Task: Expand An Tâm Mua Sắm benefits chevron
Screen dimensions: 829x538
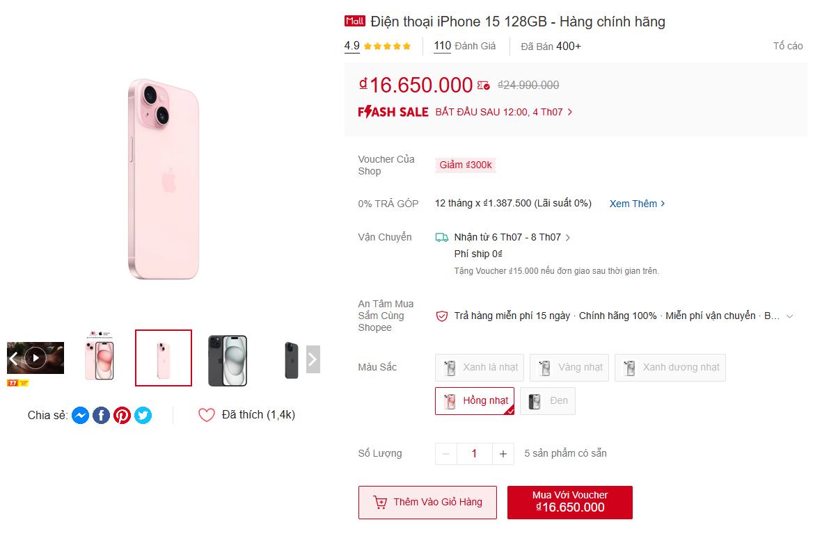Action: pyautogui.click(x=789, y=316)
